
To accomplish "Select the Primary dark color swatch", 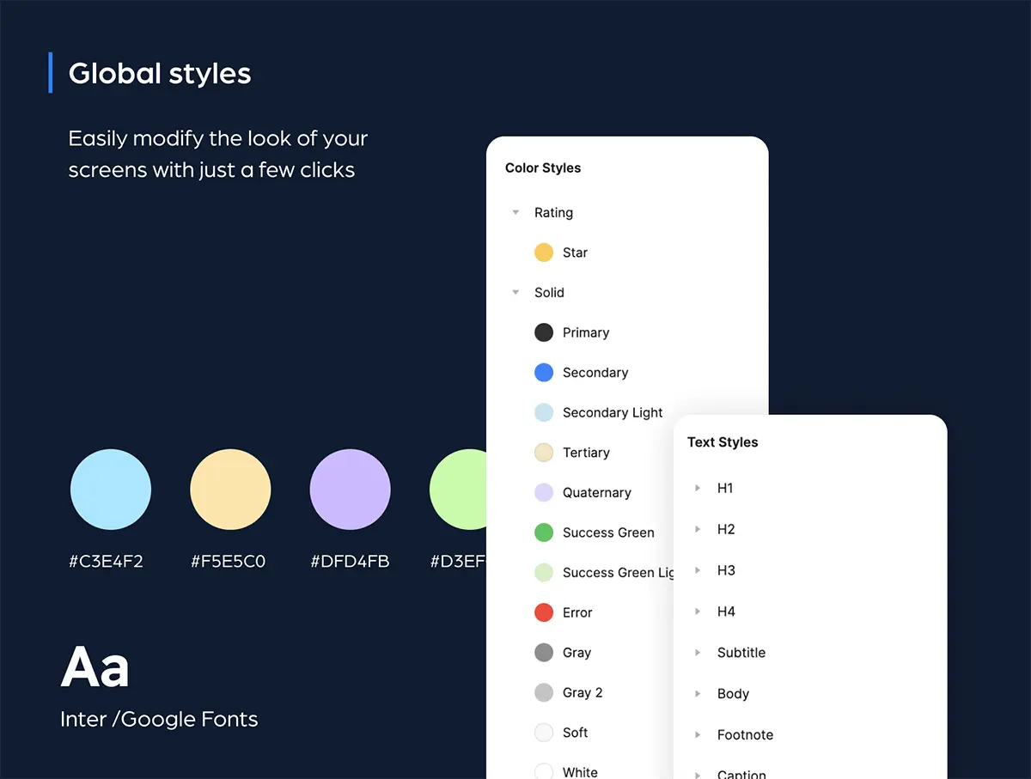I will (x=544, y=332).
